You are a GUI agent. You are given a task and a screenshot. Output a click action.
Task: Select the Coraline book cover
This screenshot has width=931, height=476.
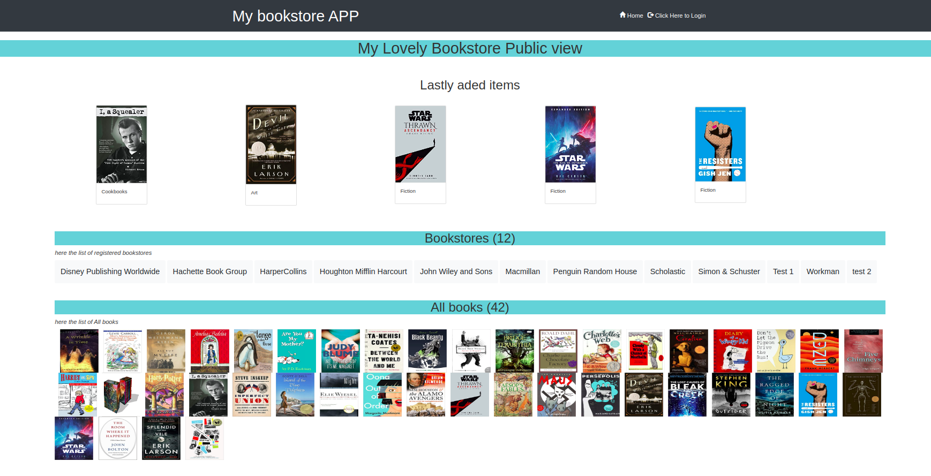tap(689, 351)
